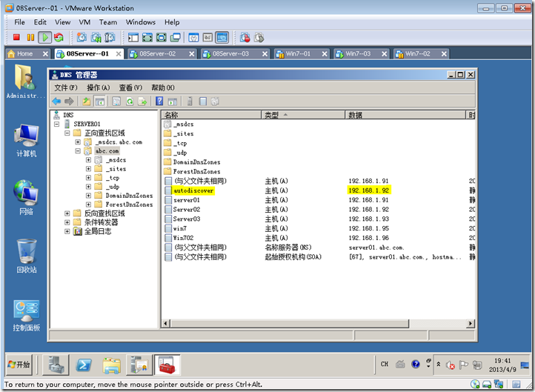
Task: Click the DNS Manager help question-mark icon
Action: coord(159,102)
